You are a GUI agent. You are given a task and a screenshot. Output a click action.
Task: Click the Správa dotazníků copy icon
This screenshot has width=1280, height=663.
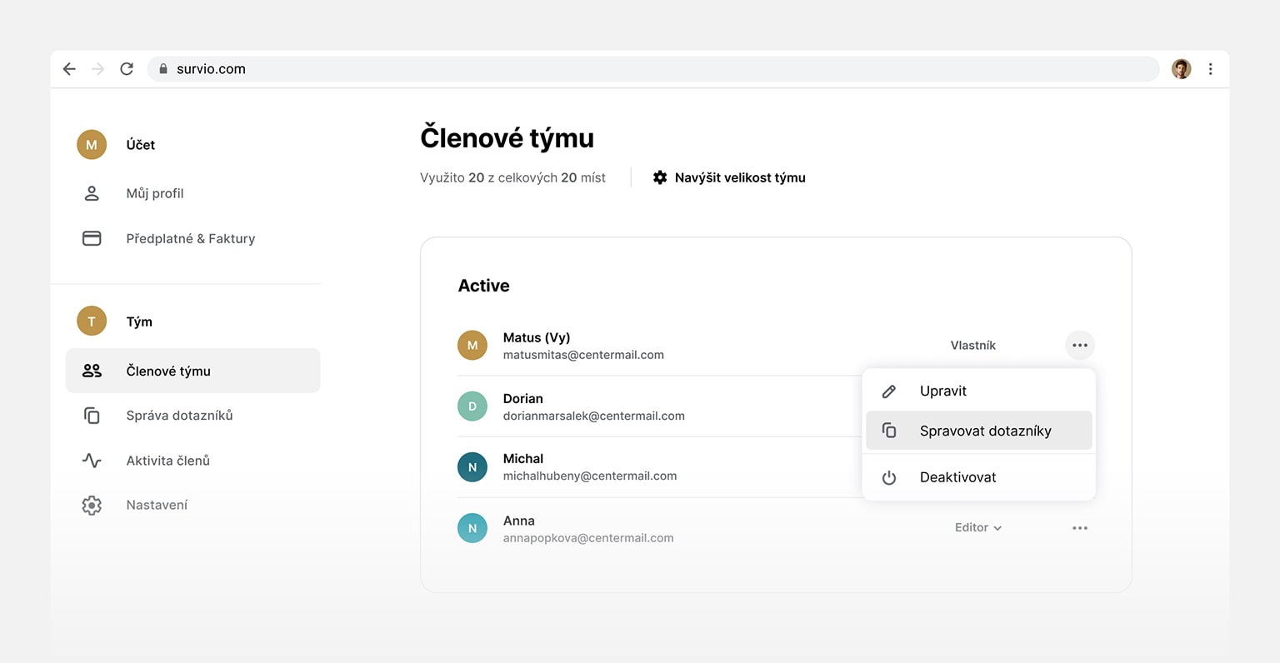[92, 415]
